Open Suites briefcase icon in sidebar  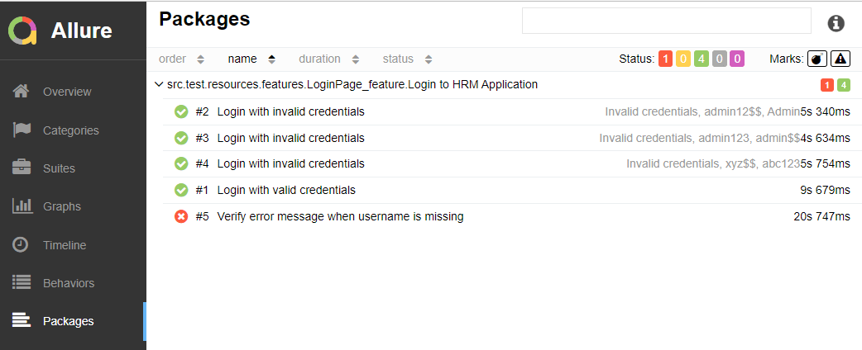(22, 168)
